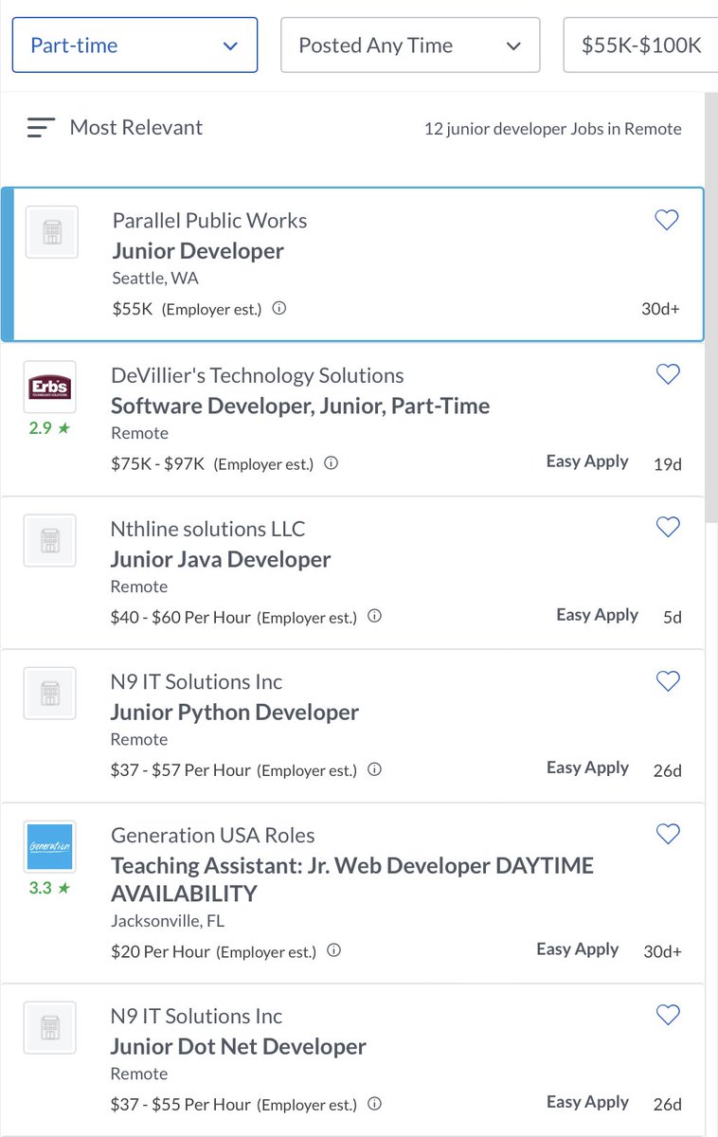This screenshot has width=718, height=1137.
Task: Save the DeVillier's Technology Solutions job
Action: pos(668,374)
